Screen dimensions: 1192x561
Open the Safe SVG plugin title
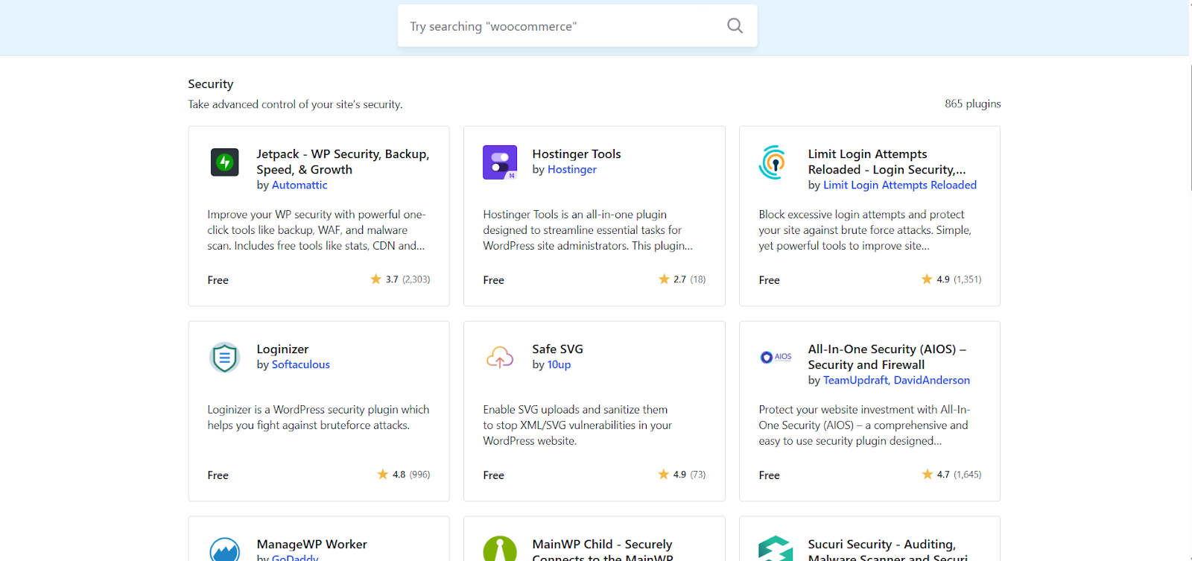[557, 349]
